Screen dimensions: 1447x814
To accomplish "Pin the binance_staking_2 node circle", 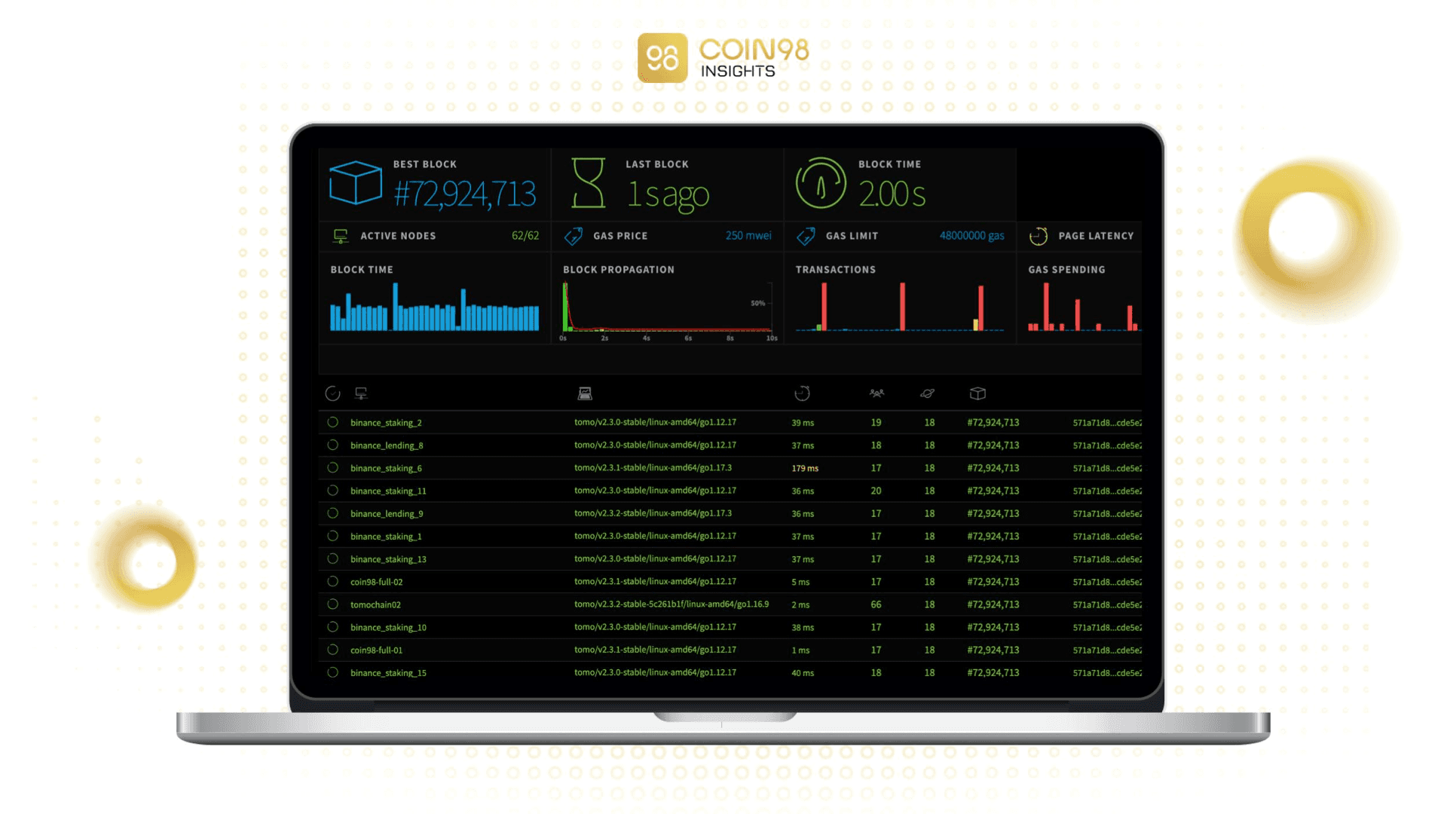I will (x=332, y=423).
